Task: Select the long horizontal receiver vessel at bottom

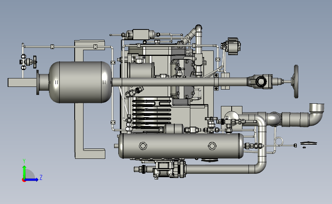Action: coord(181,146)
